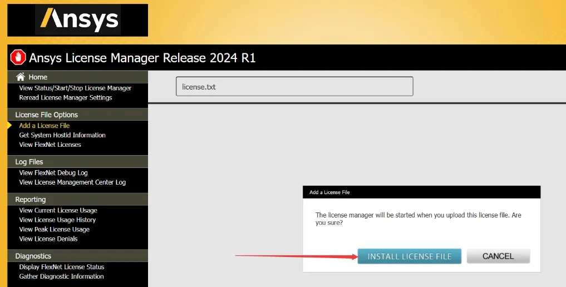Open Get System Hostid Information
The height and width of the screenshot is (287, 566).
pyautogui.click(x=62, y=135)
